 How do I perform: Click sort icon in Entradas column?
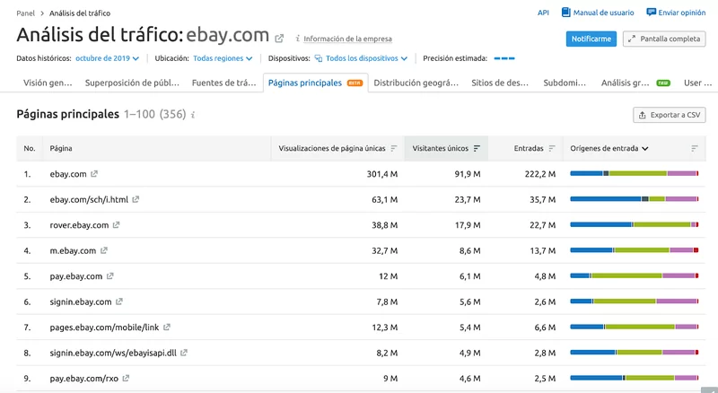pos(552,148)
